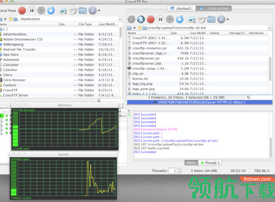
Task: Click the log panel vertical scrollbar
Action: (x=271, y=148)
